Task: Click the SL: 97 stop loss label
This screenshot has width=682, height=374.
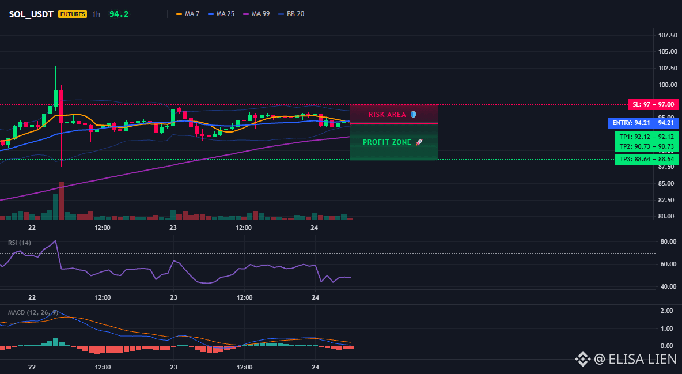Action: pos(642,104)
